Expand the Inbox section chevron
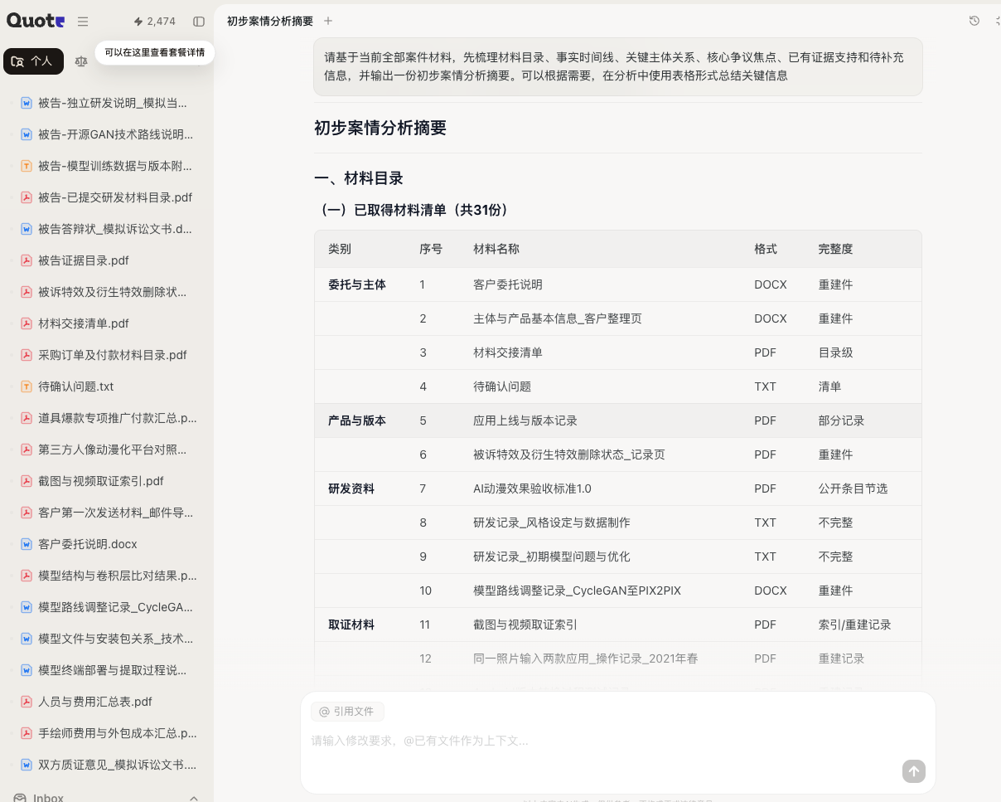The width and height of the screenshot is (1001, 802). (x=194, y=798)
